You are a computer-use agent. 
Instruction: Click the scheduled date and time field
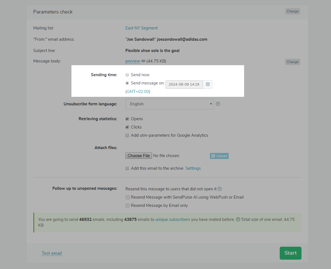tap(184, 84)
